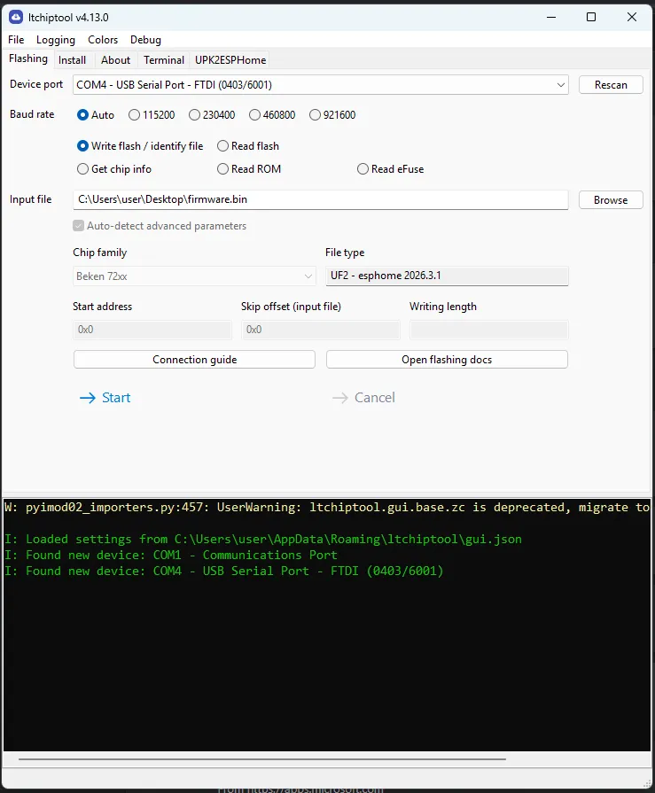The height and width of the screenshot is (793, 655).
Task: Select Read ROM option
Action: click(x=249, y=169)
